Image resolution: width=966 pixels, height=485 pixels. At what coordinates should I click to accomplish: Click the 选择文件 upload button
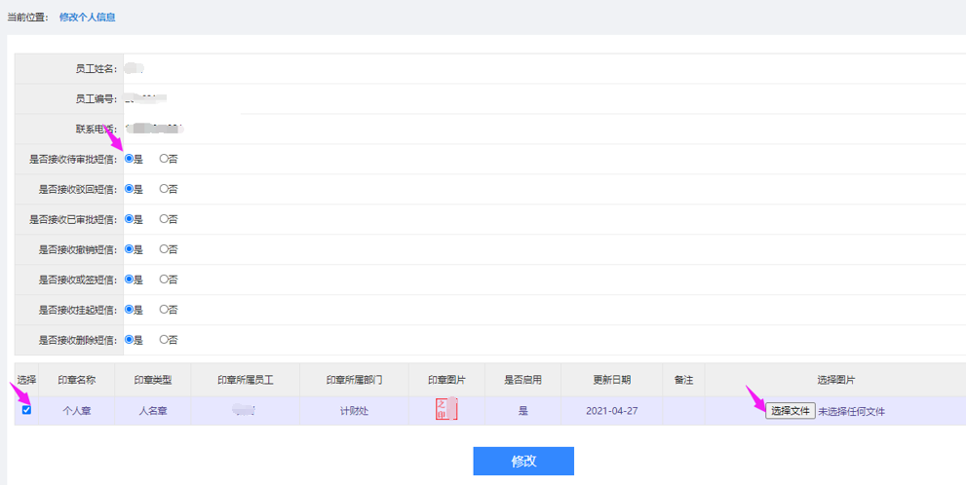click(x=791, y=411)
